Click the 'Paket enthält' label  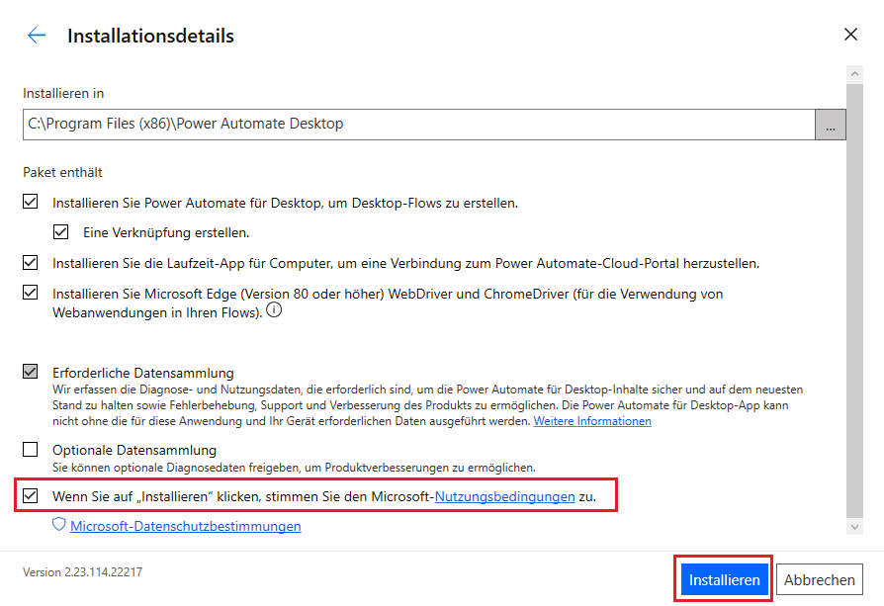click(x=62, y=172)
